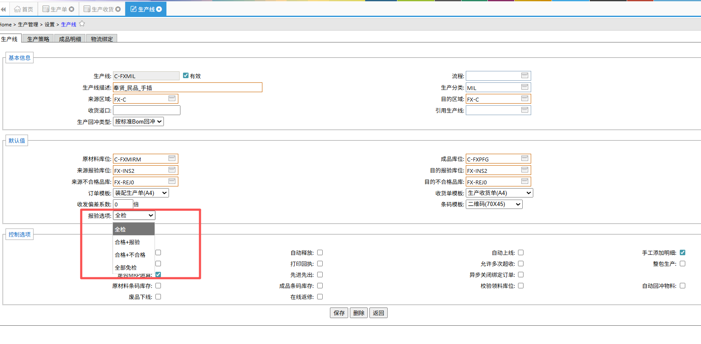
Task: Click lookup icon in 目的不合格品库 field
Action: click(525, 181)
